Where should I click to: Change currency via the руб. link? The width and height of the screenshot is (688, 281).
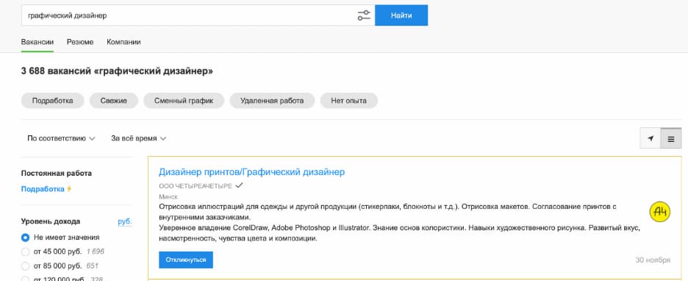[125, 221]
